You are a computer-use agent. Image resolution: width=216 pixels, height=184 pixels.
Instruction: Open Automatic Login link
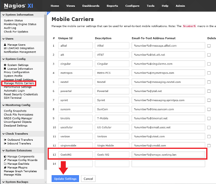[14, 91]
